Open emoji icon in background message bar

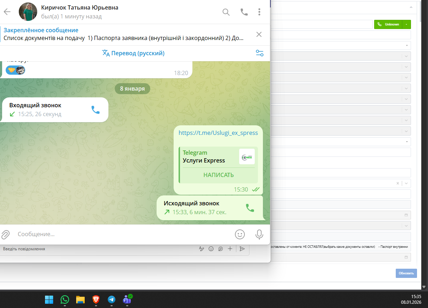211,249
